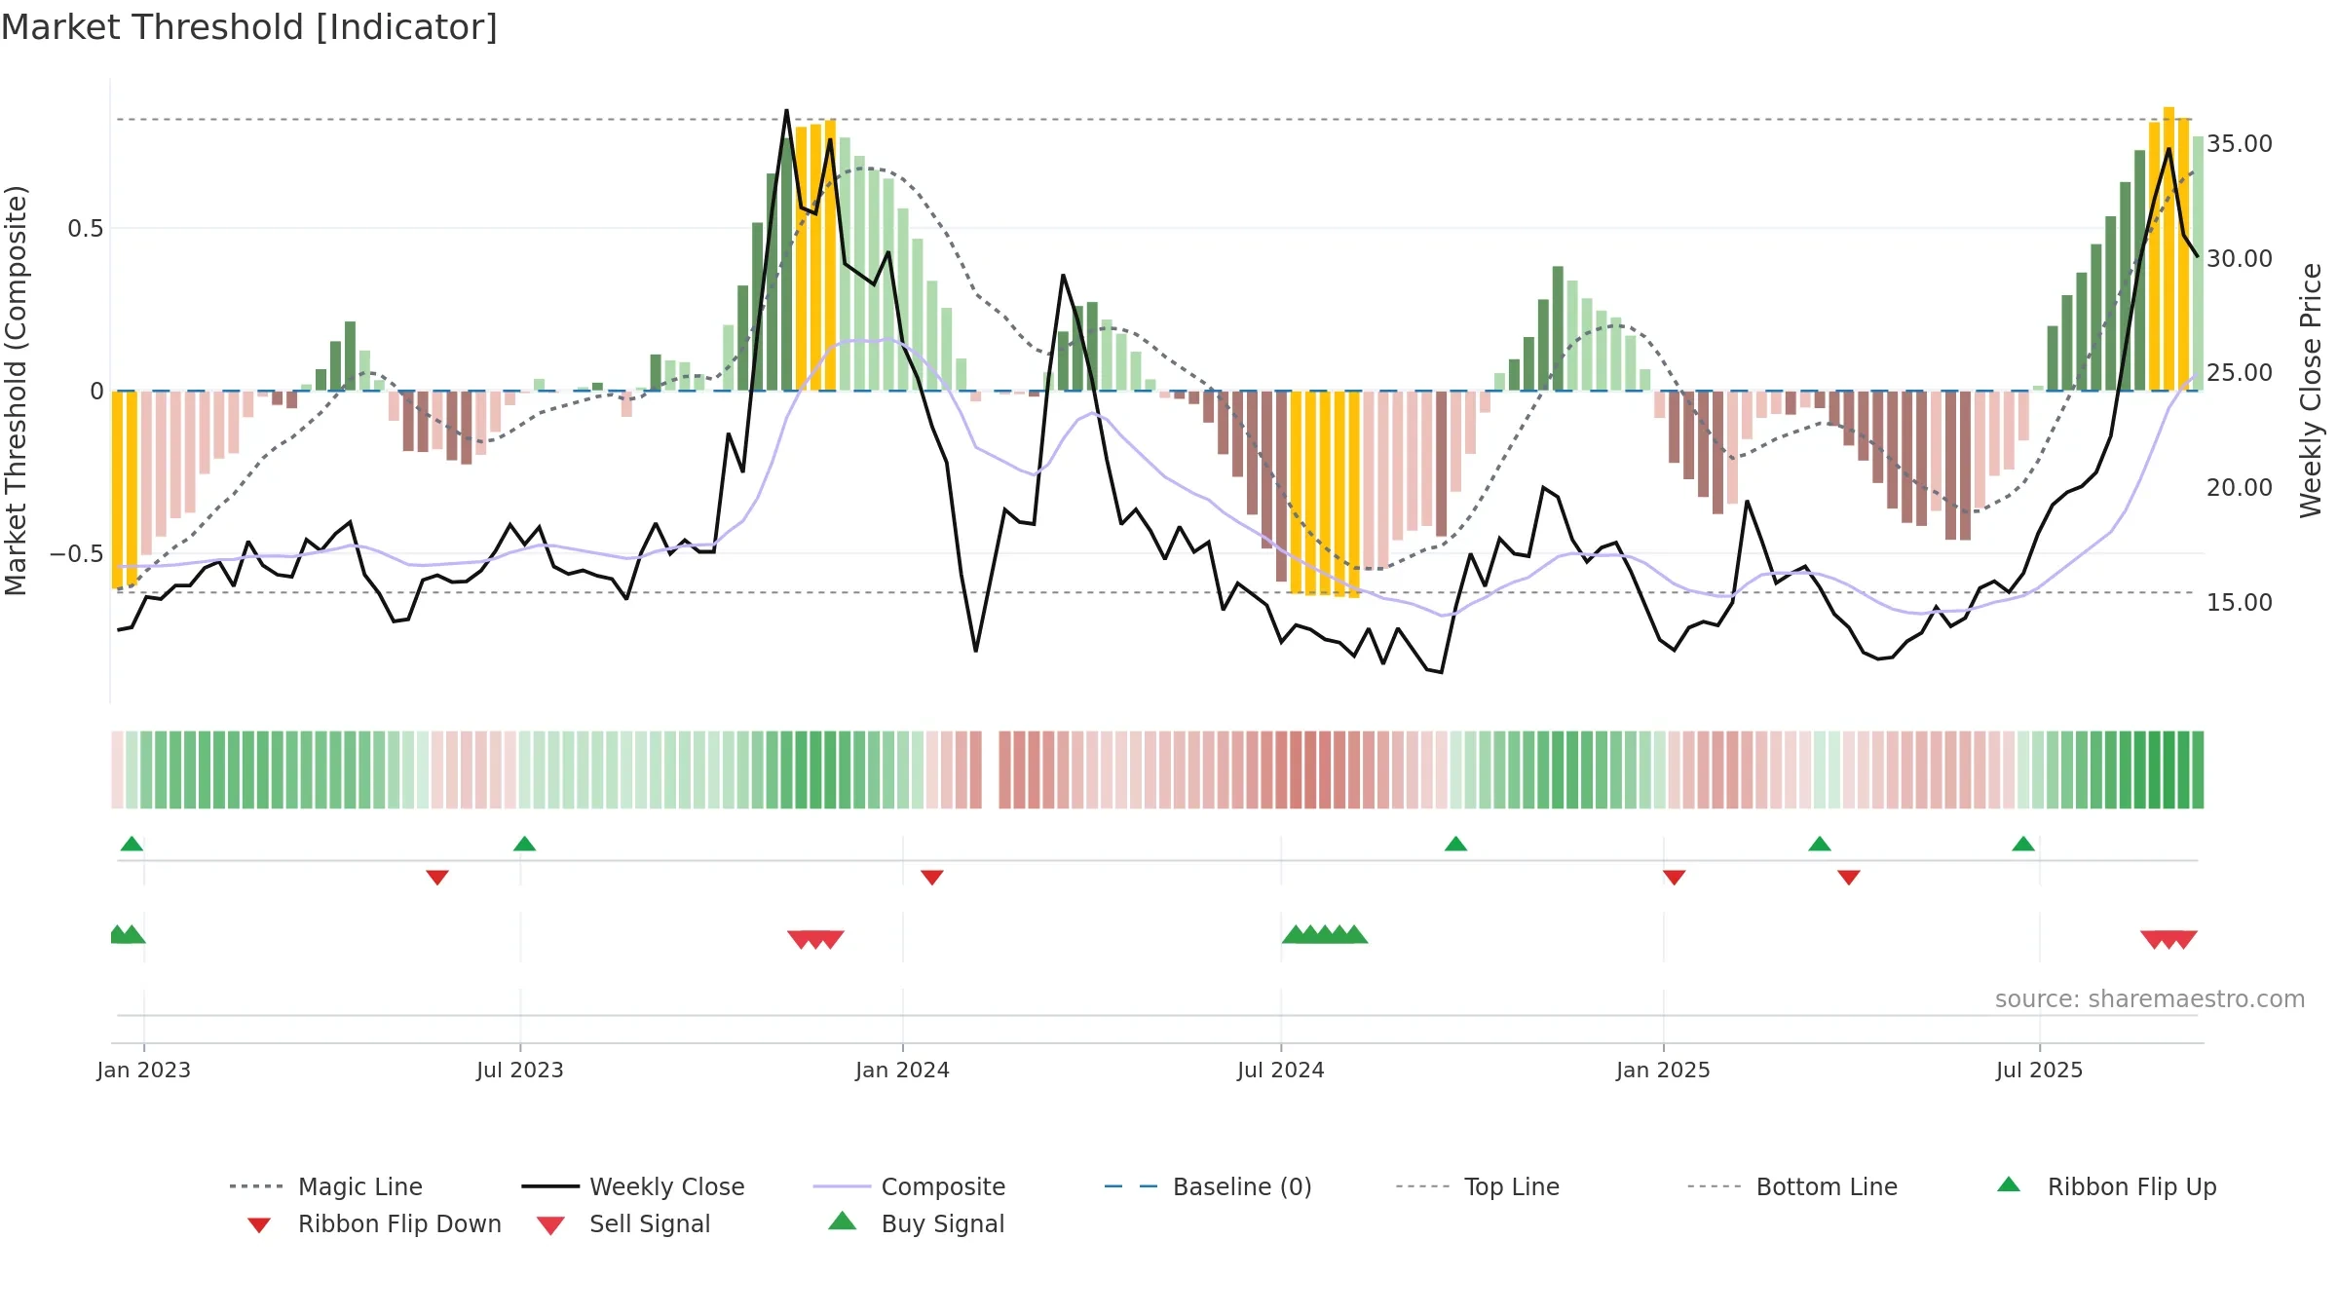
Task: Toggle the Magic Line legend entry
Action: point(325,1186)
